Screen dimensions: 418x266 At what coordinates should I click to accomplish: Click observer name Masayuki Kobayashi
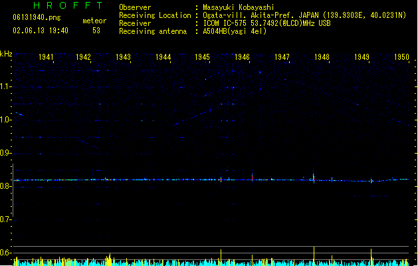239,7
